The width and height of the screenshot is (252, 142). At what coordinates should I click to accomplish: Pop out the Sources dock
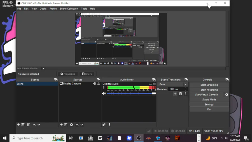[x=99, y=79]
